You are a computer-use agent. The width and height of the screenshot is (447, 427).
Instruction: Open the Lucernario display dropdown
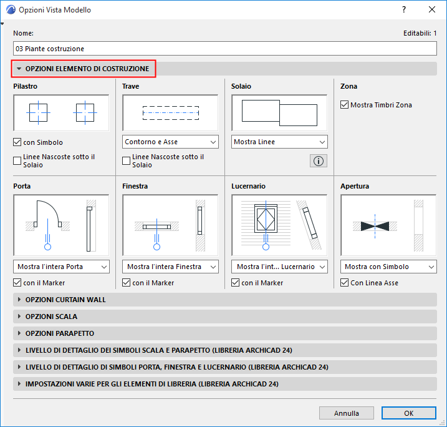pos(279,267)
